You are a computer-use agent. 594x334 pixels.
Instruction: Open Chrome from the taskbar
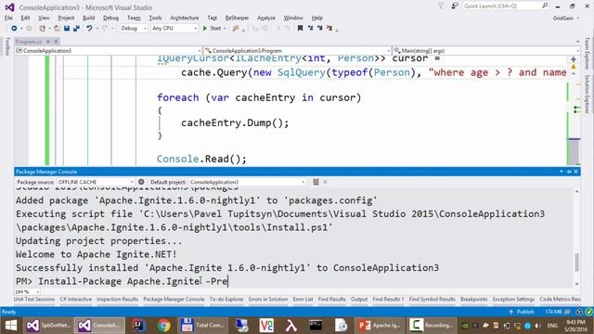coord(163,326)
